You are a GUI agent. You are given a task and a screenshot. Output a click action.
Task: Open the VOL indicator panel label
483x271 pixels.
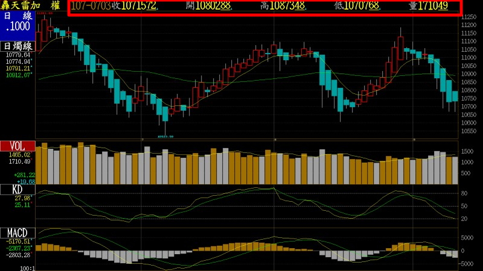[18, 146]
